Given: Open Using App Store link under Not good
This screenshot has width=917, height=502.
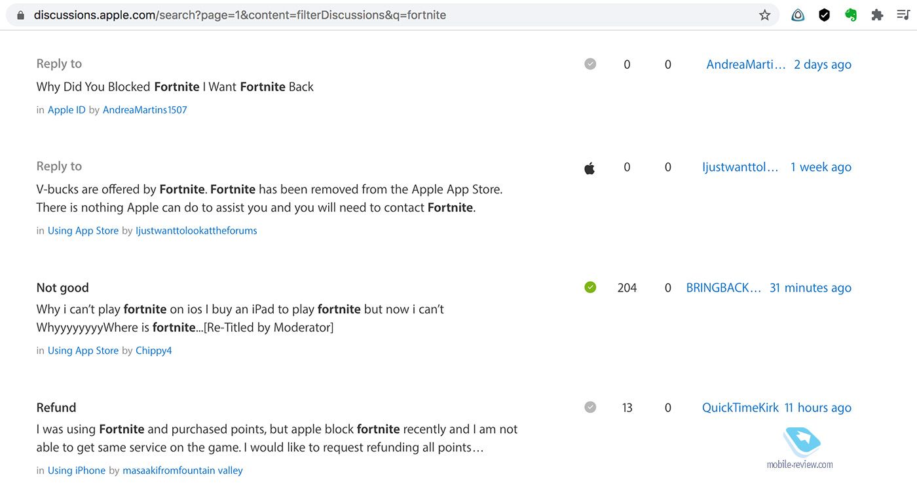Looking at the screenshot, I should [83, 351].
